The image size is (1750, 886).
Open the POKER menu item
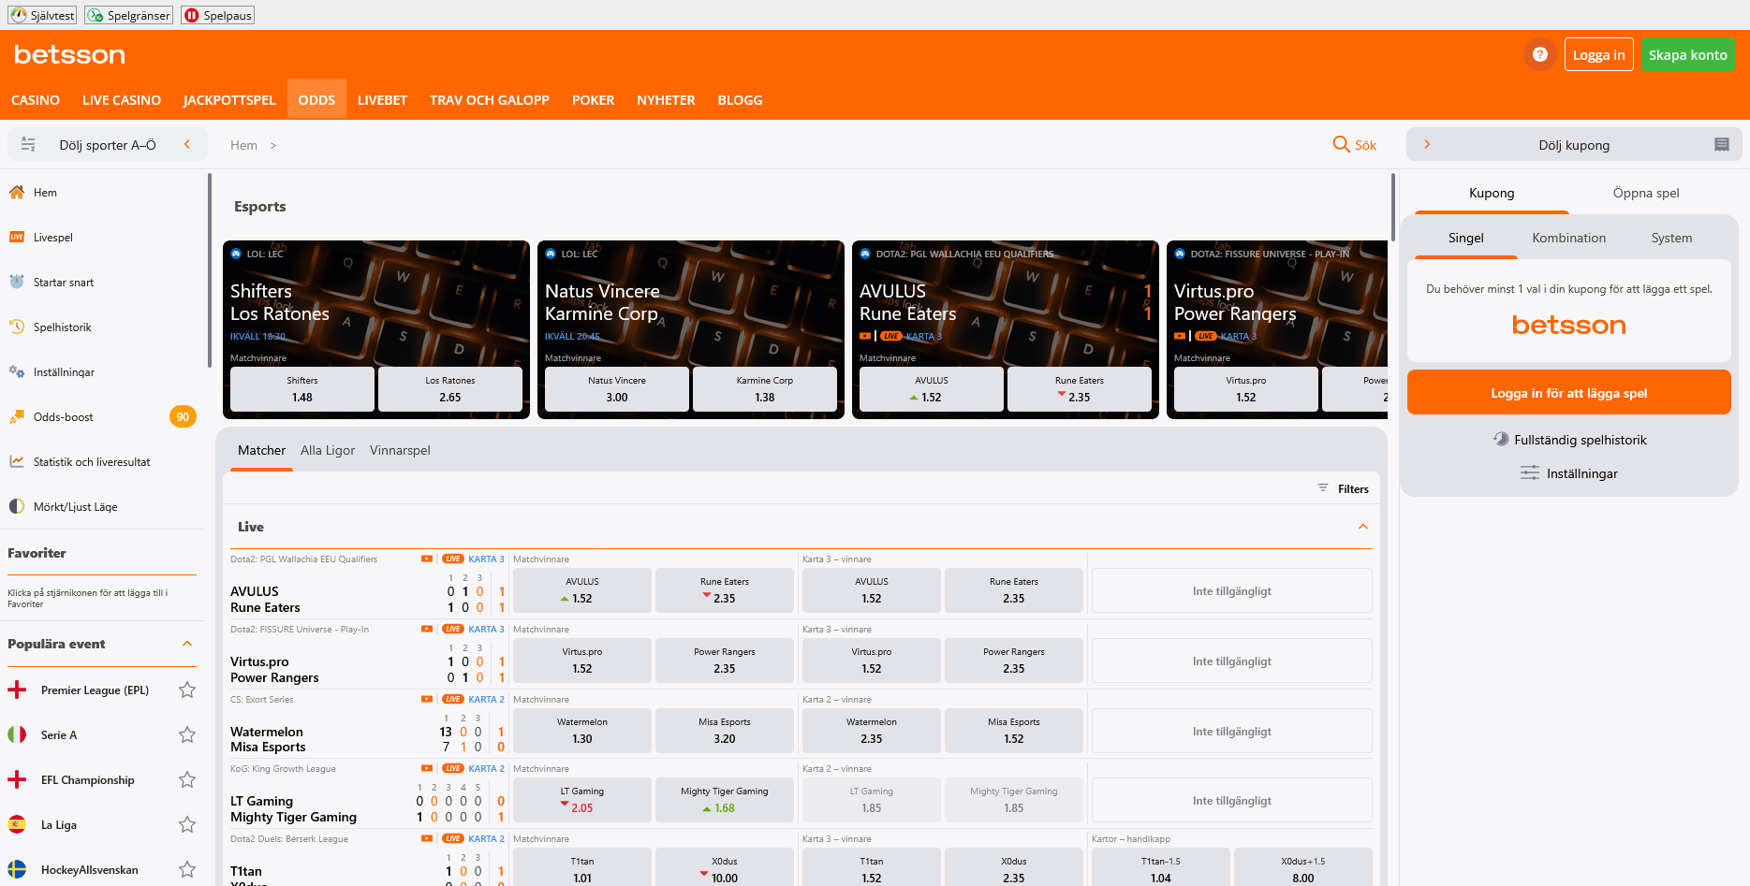click(593, 100)
